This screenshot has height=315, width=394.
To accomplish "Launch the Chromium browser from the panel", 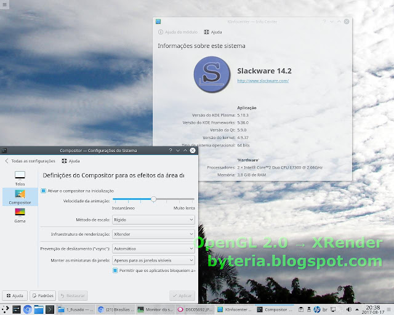I will (28, 309).
